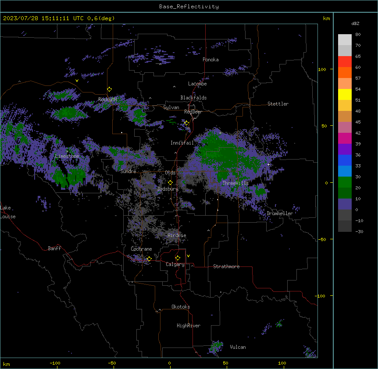Select the white swatch at top of legend
Viewport: 378px width, 369px height.
click(x=345, y=40)
